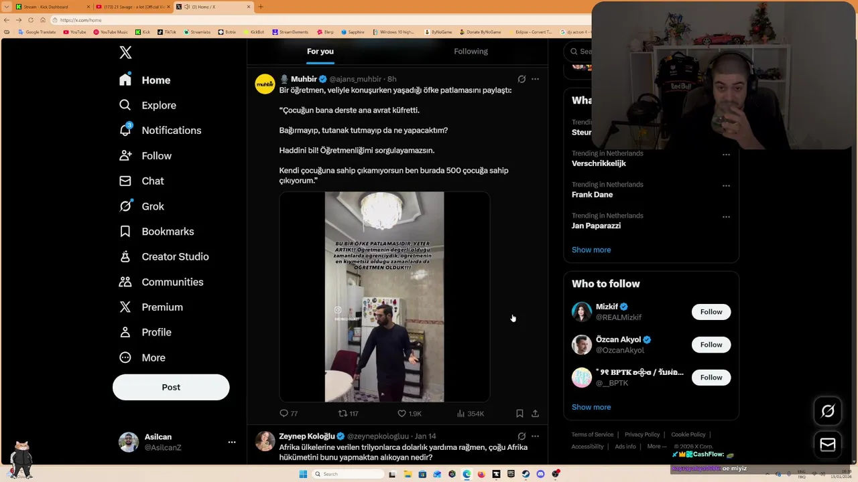Open the Muhbir profile avatar
The height and width of the screenshot is (482, 858).
coord(265,84)
